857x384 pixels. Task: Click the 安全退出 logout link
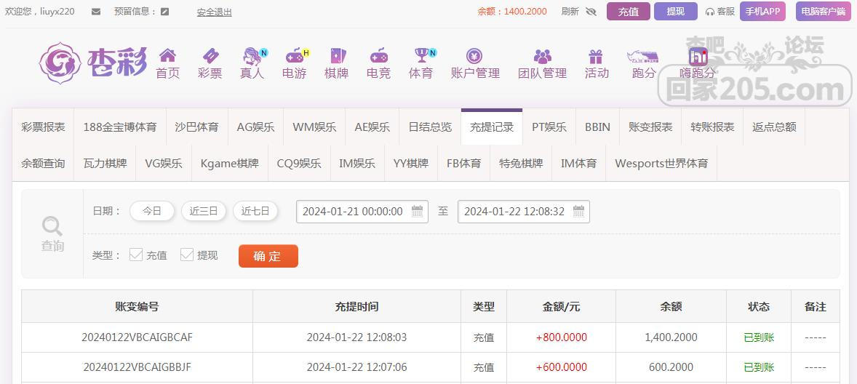(214, 12)
